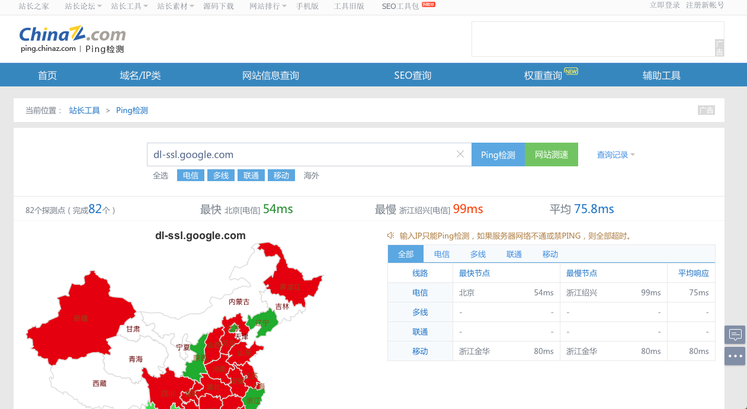Clear the domain input with the X icon
This screenshot has height=409, width=747.
[x=460, y=154]
